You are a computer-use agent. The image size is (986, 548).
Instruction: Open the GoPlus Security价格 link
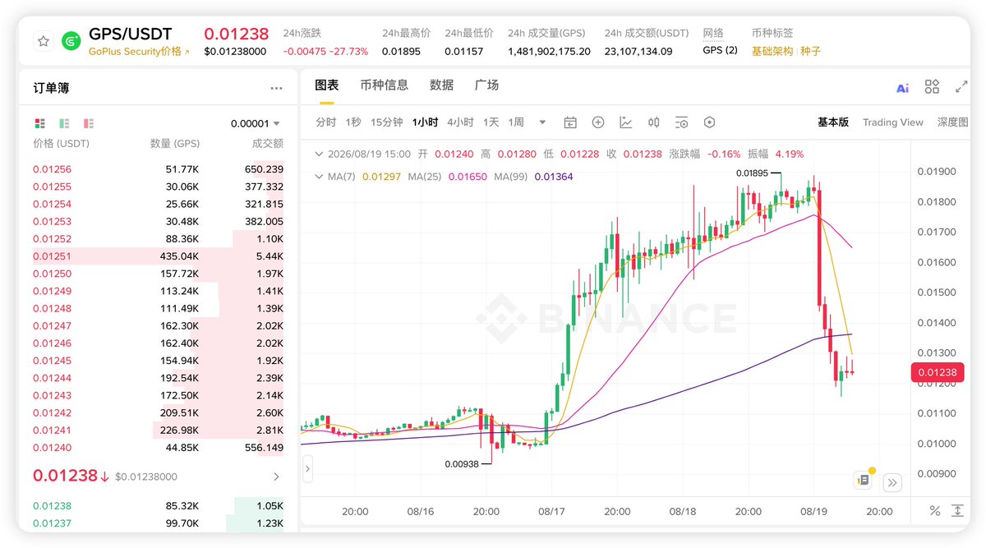[x=139, y=51]
